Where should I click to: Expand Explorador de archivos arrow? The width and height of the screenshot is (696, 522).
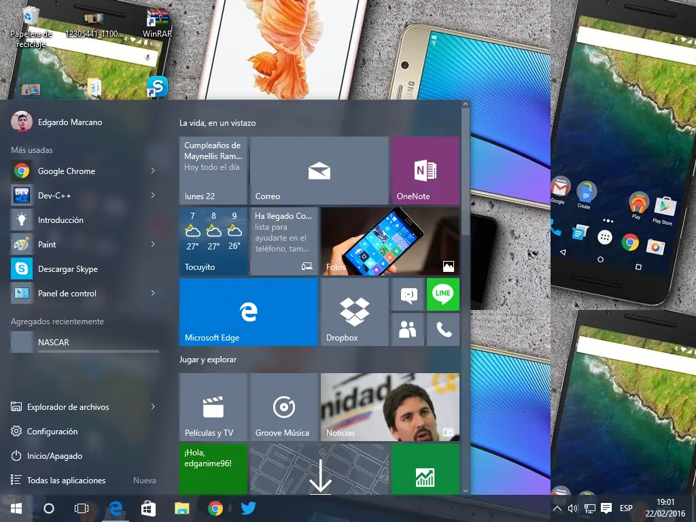(153, 406)
